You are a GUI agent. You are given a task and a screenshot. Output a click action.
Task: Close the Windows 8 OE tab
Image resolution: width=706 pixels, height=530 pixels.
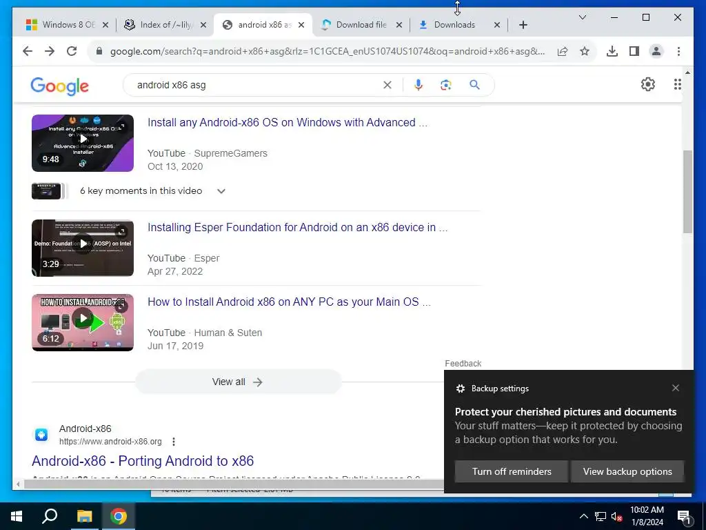point(105,25)
